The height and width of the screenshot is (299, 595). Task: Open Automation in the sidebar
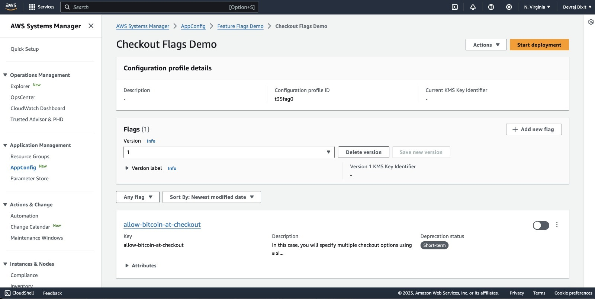[x=24, y=216]
